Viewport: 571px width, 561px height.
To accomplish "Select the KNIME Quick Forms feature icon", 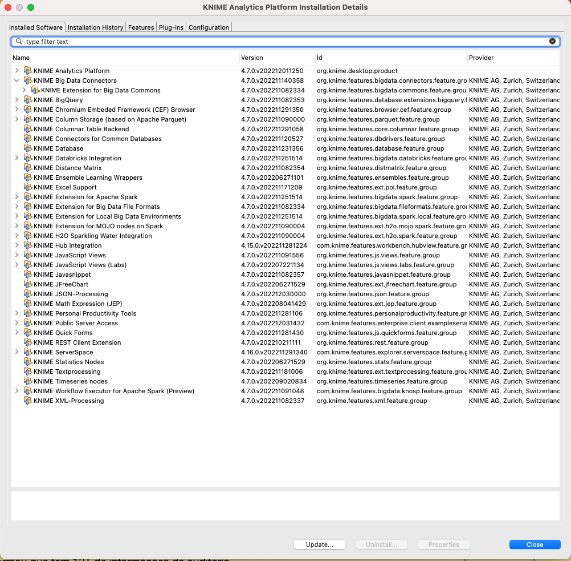I will [x=28, y=333].
